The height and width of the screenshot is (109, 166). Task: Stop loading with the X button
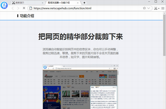24,8
